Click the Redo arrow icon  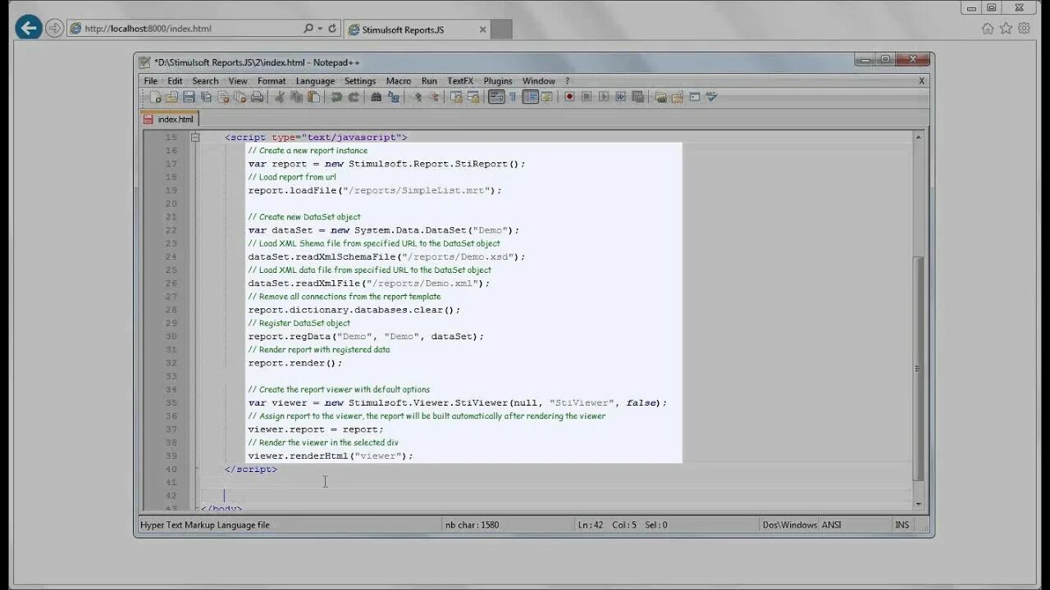tap(354, 97)
